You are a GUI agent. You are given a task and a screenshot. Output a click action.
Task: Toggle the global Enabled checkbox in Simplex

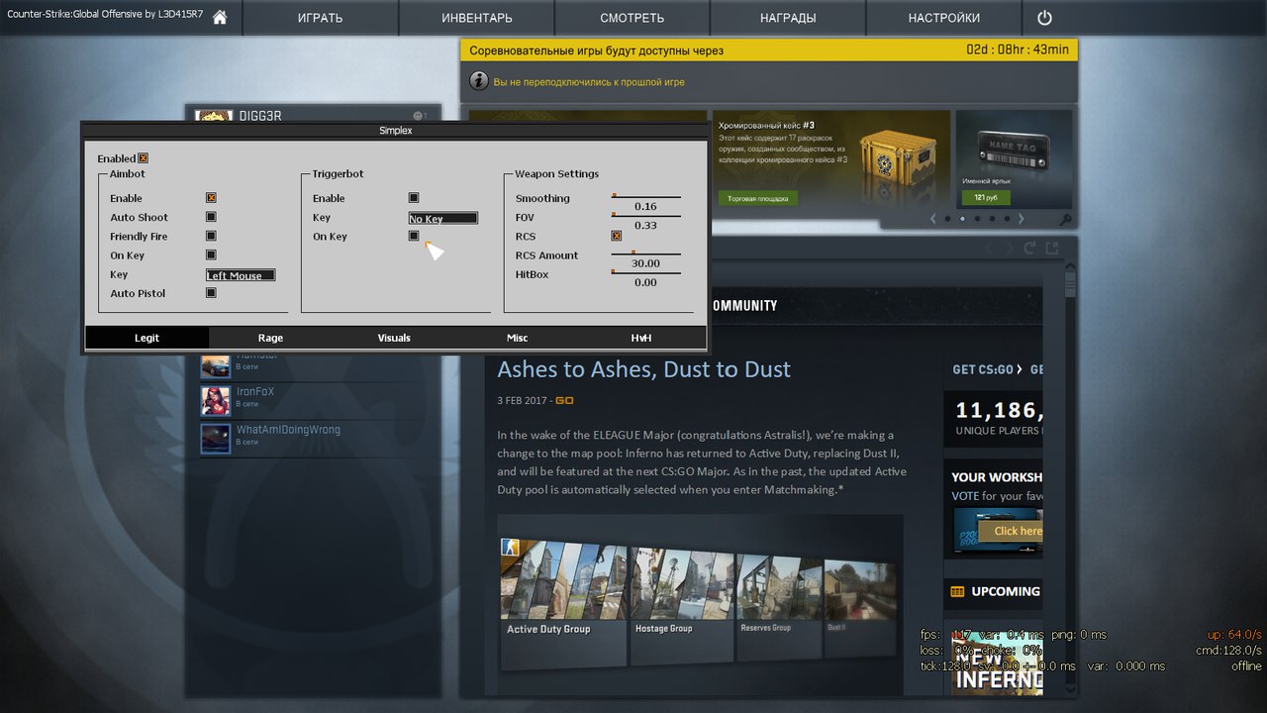coord(143,158)
